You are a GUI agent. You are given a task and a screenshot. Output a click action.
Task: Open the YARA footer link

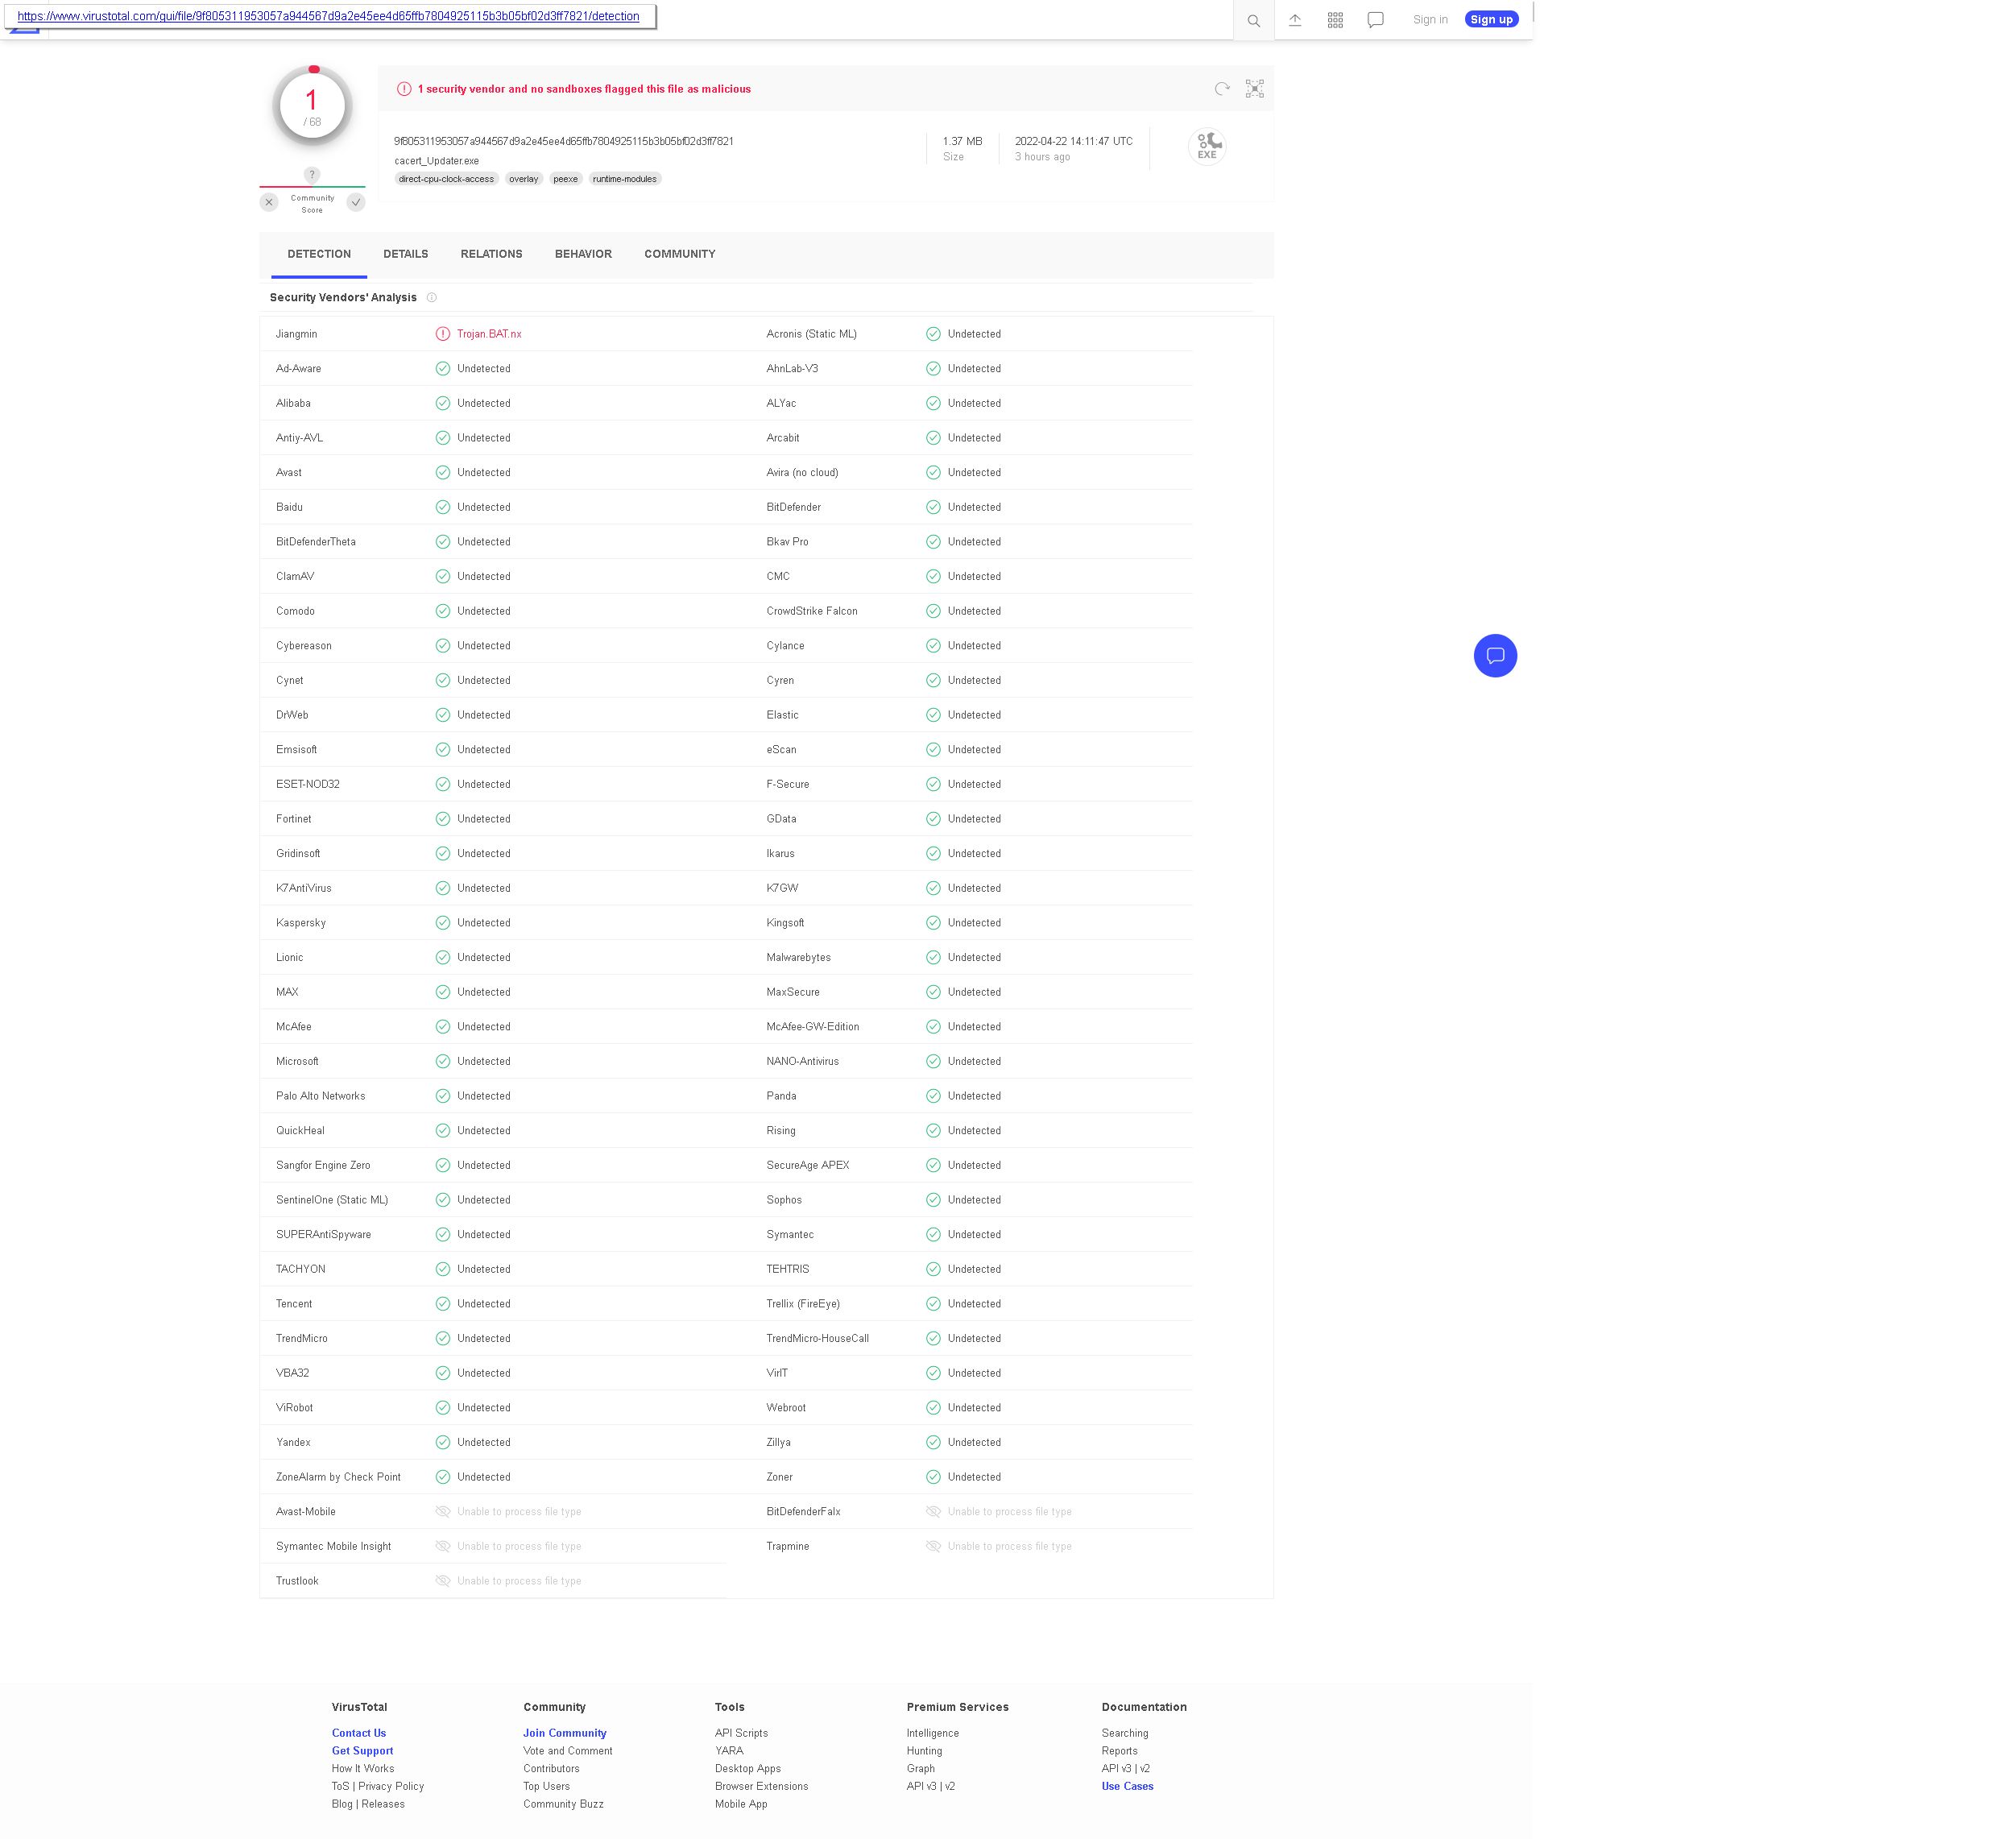click(729, 1751)
